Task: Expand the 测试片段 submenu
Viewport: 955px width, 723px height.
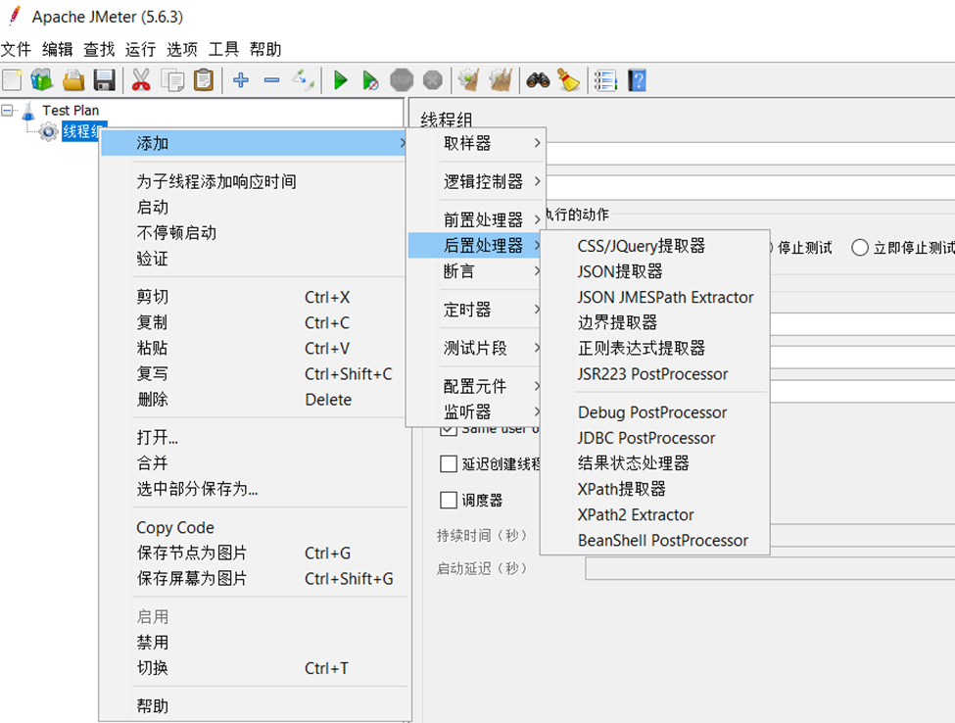Action: (475, 348)
